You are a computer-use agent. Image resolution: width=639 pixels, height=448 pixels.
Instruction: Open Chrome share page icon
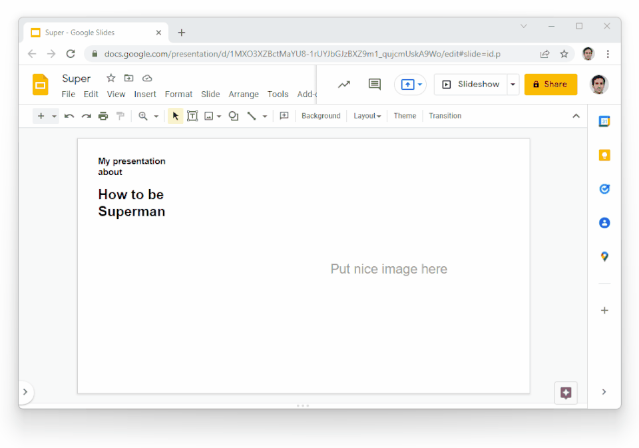(x=545, y=54)
